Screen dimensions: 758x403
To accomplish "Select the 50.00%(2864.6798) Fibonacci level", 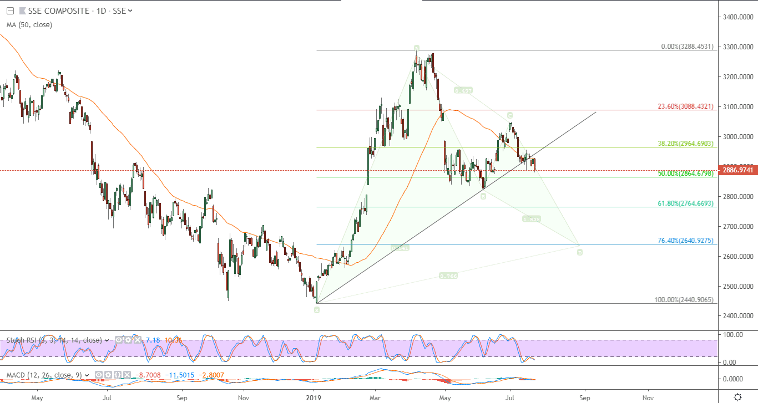I will click(x=685, y=173).
